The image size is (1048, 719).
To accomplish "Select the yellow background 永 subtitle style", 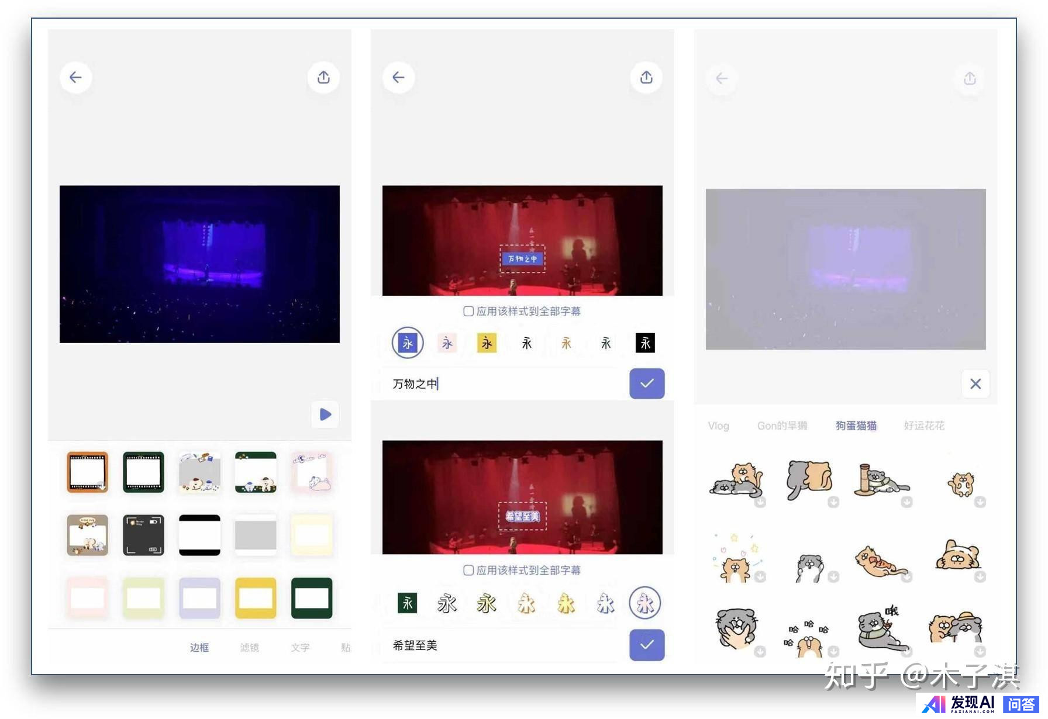I will (x=487, y=343).
